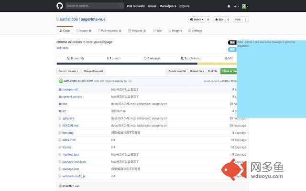Open the .gitignore file

[68, 118]
